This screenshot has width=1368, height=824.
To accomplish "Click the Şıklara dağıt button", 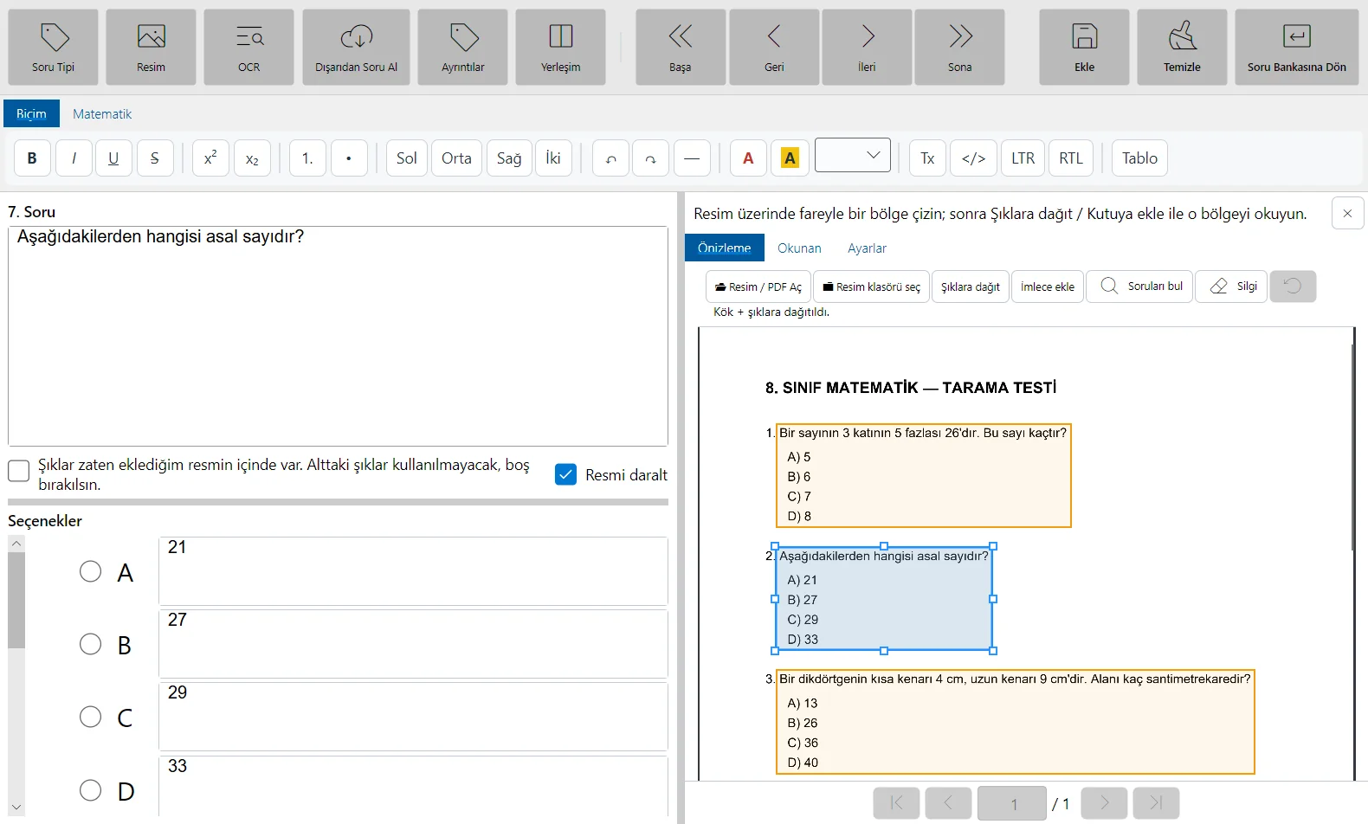I will point(970,286).
